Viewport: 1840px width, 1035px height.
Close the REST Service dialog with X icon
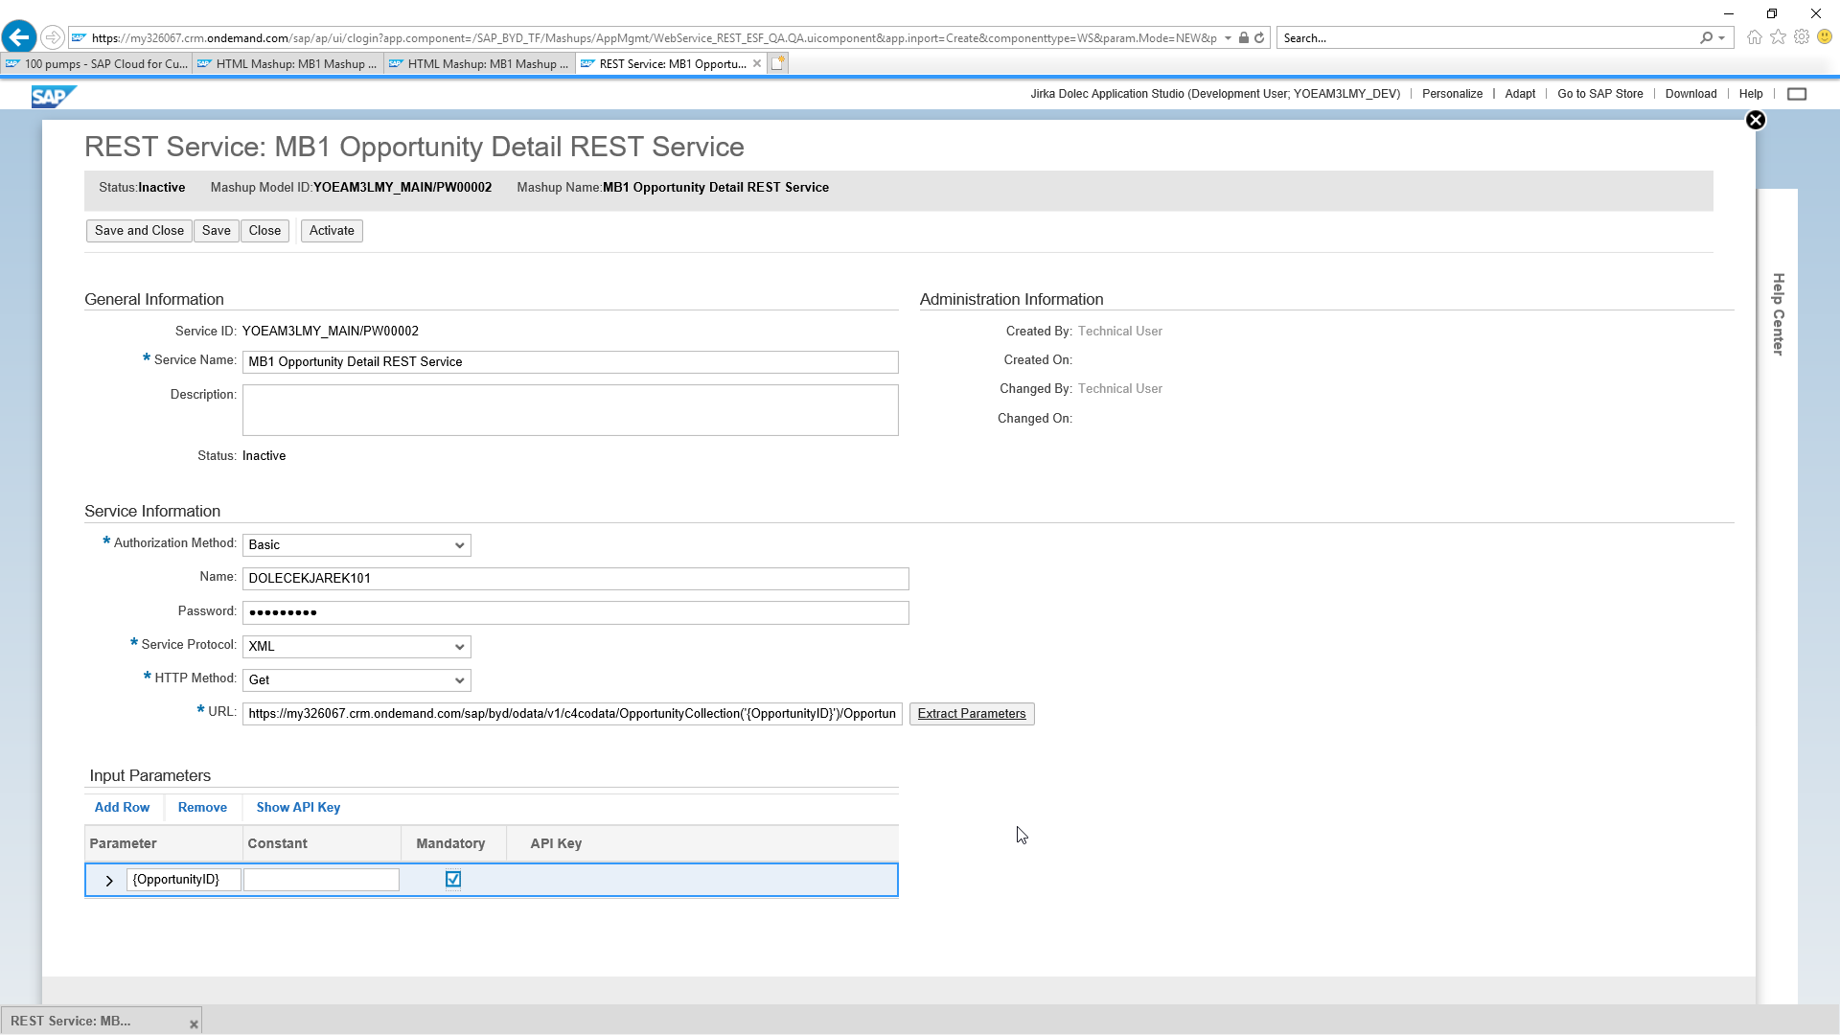click(1755, 120)
